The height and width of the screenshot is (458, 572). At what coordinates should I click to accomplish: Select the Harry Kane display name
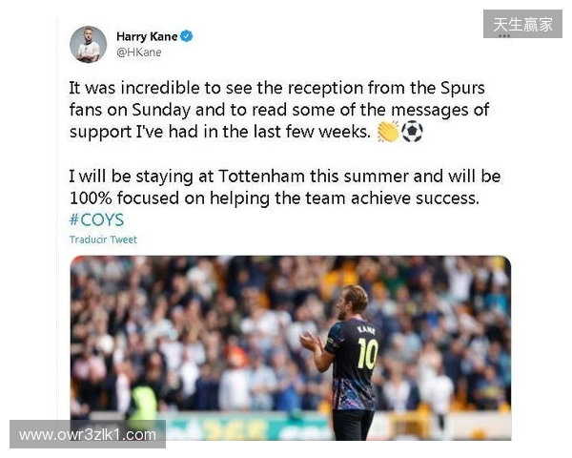147,36
